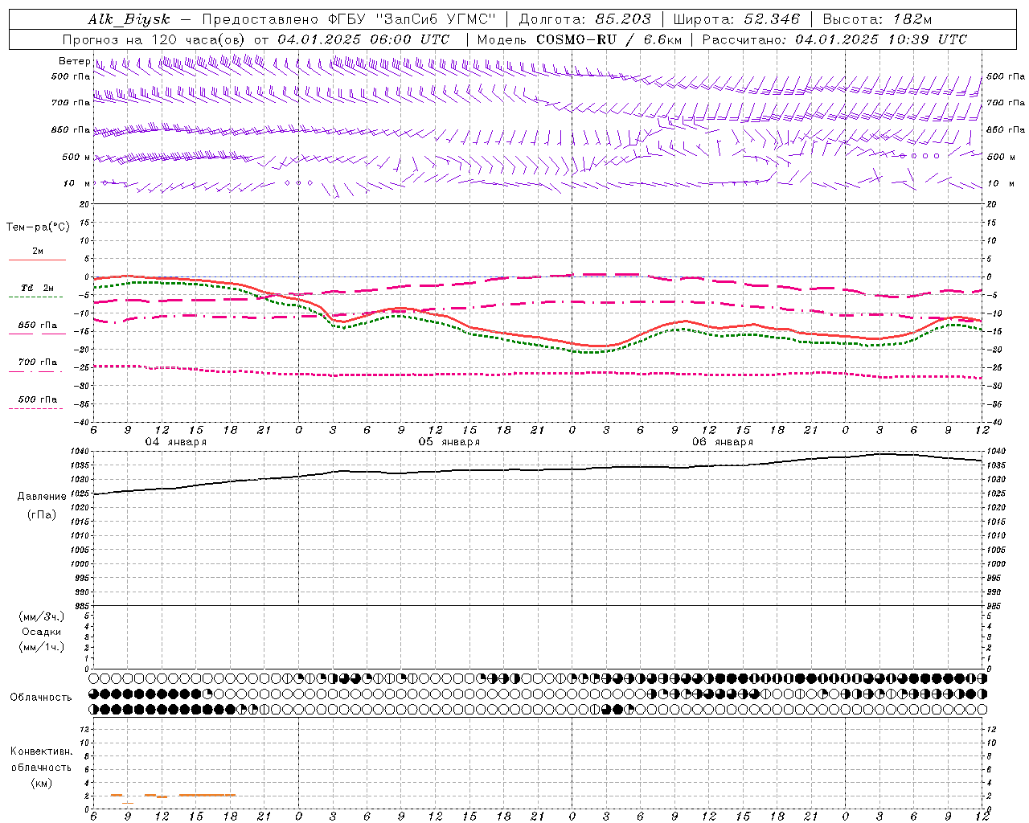Screen dimensions: 1029x823
Task: Click the (гПа) unit label under Давление
Action: 42,515
